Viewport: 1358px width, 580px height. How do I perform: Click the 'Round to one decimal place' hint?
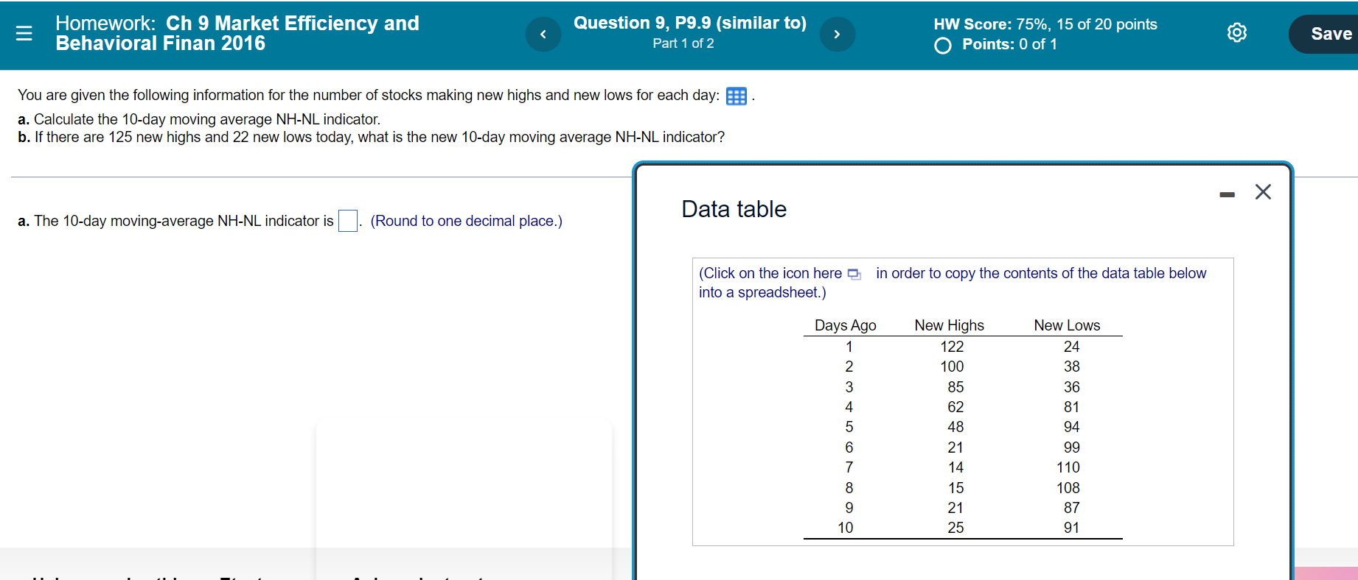(x=466, y=221)
